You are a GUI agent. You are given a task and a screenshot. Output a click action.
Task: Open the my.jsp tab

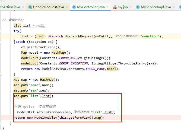pyautogui.click(x=123, y=7)
